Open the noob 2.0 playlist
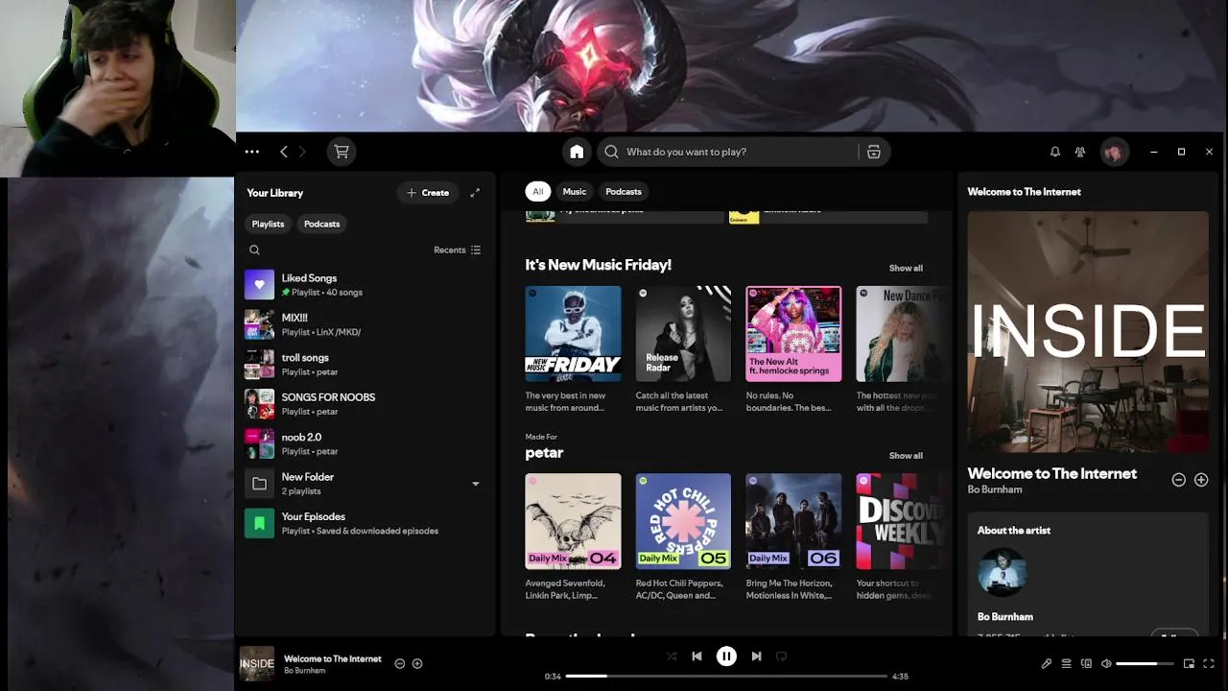Image resolution: width=1228 pixels, height=691 pixels. [x=365, y=443]
